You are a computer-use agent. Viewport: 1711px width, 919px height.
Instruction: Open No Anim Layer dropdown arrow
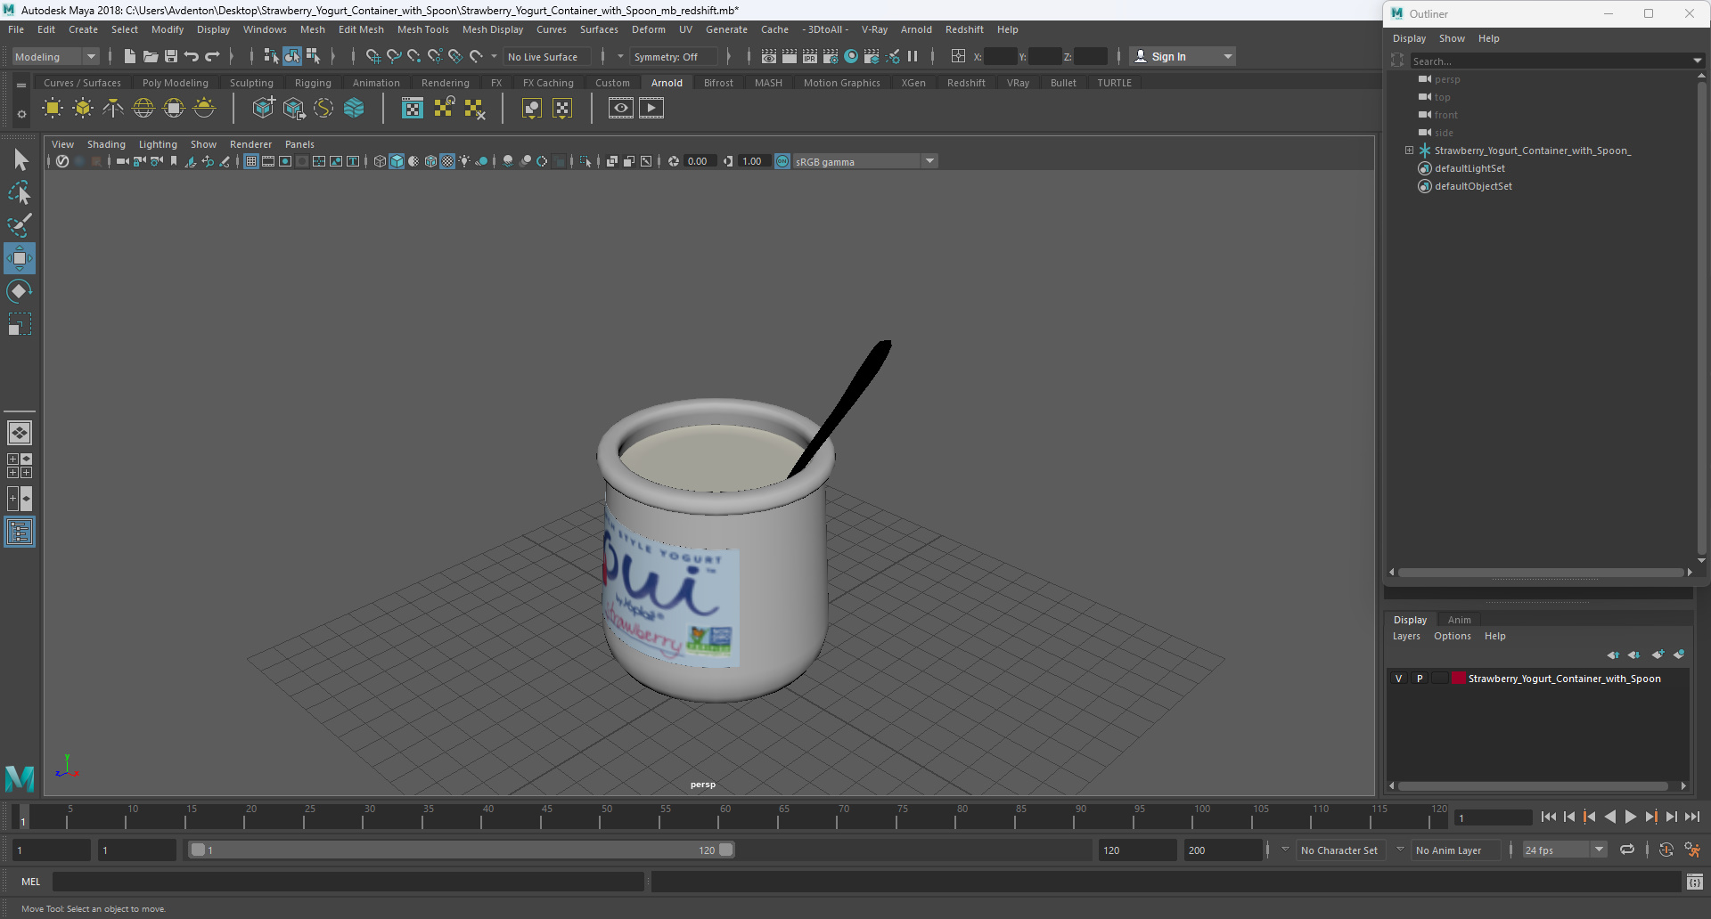[1400, 850]
